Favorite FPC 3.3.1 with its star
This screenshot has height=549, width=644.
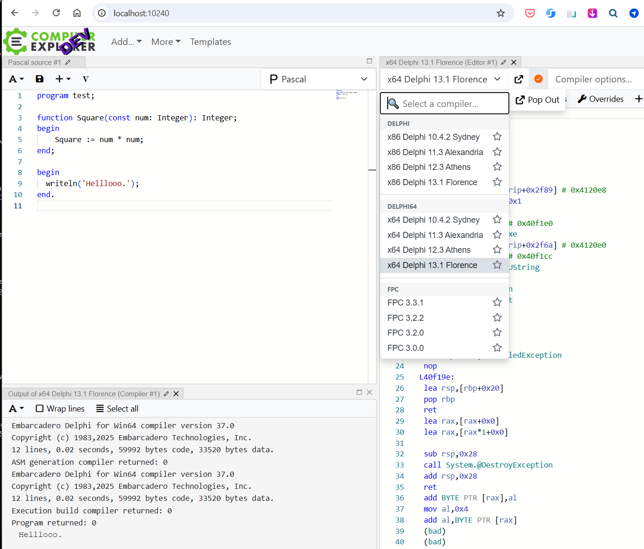(x=497, y=302)
